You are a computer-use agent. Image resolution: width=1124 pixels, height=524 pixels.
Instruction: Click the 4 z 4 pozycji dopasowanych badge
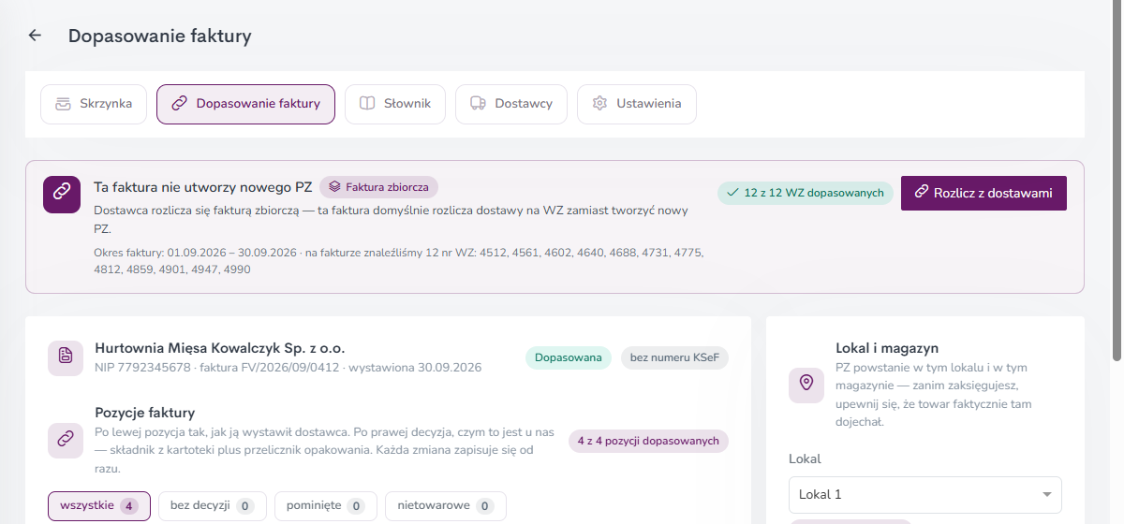tap(648, 441)
